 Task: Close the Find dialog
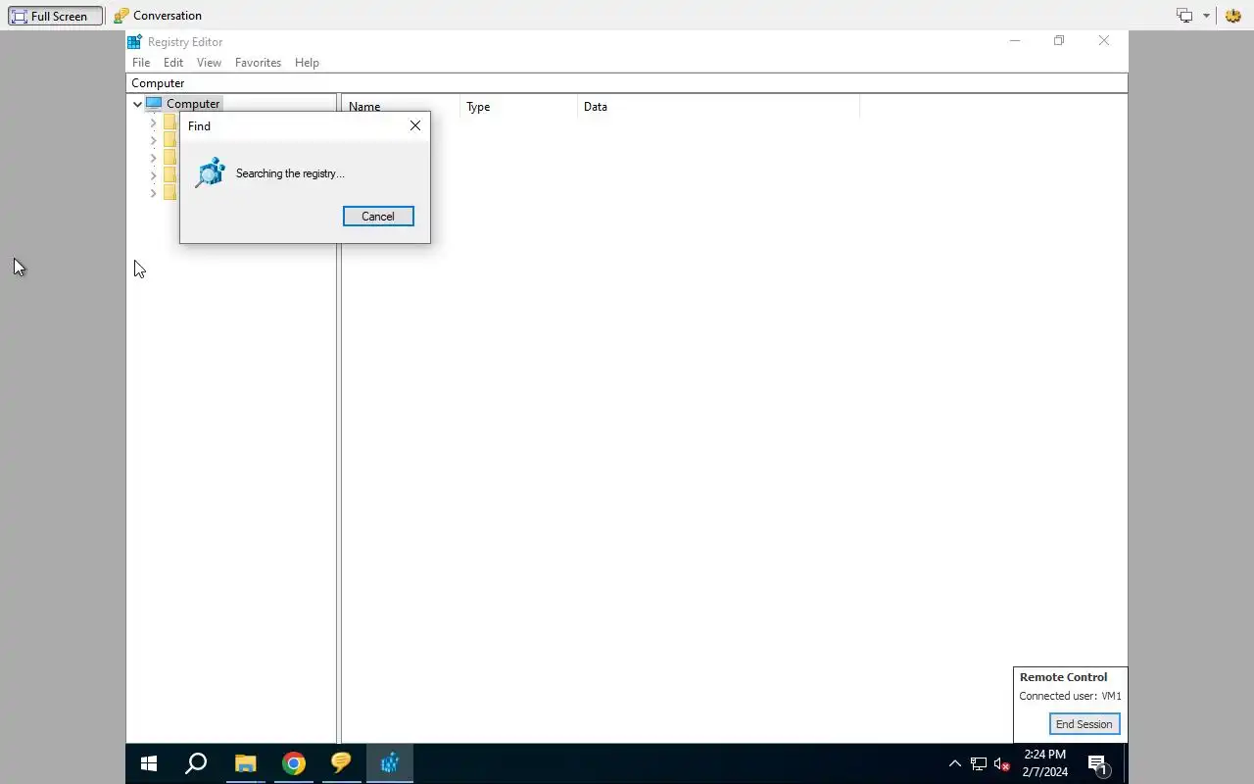[x=415, y=125]
